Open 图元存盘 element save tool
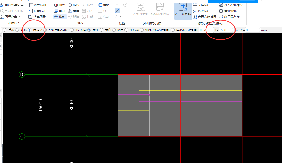The width and height of the screenshot is (282, 163). [x=9, y=17]
